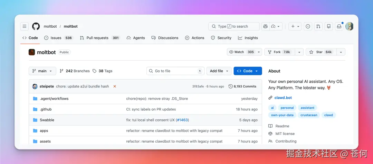Open the Discussions tab
The height and width of the screenshot is (164, 373).
[x=165, y=38]
